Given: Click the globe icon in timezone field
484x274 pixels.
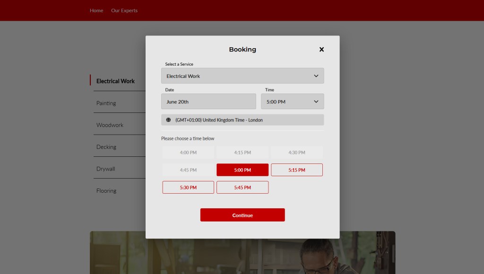Looking at the screenshot, I should click(x=169, y=120).
